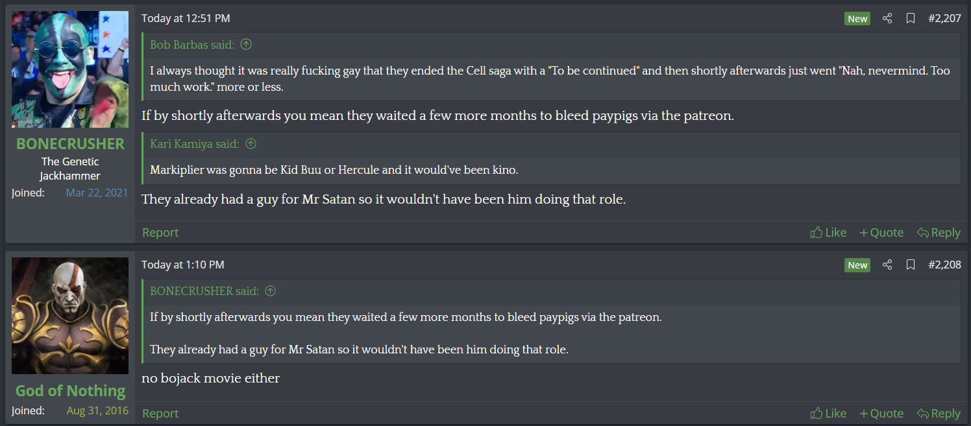Screen dimensions: 971x426
Task: Open God of Nothing's profile via username
Action: 70,390
